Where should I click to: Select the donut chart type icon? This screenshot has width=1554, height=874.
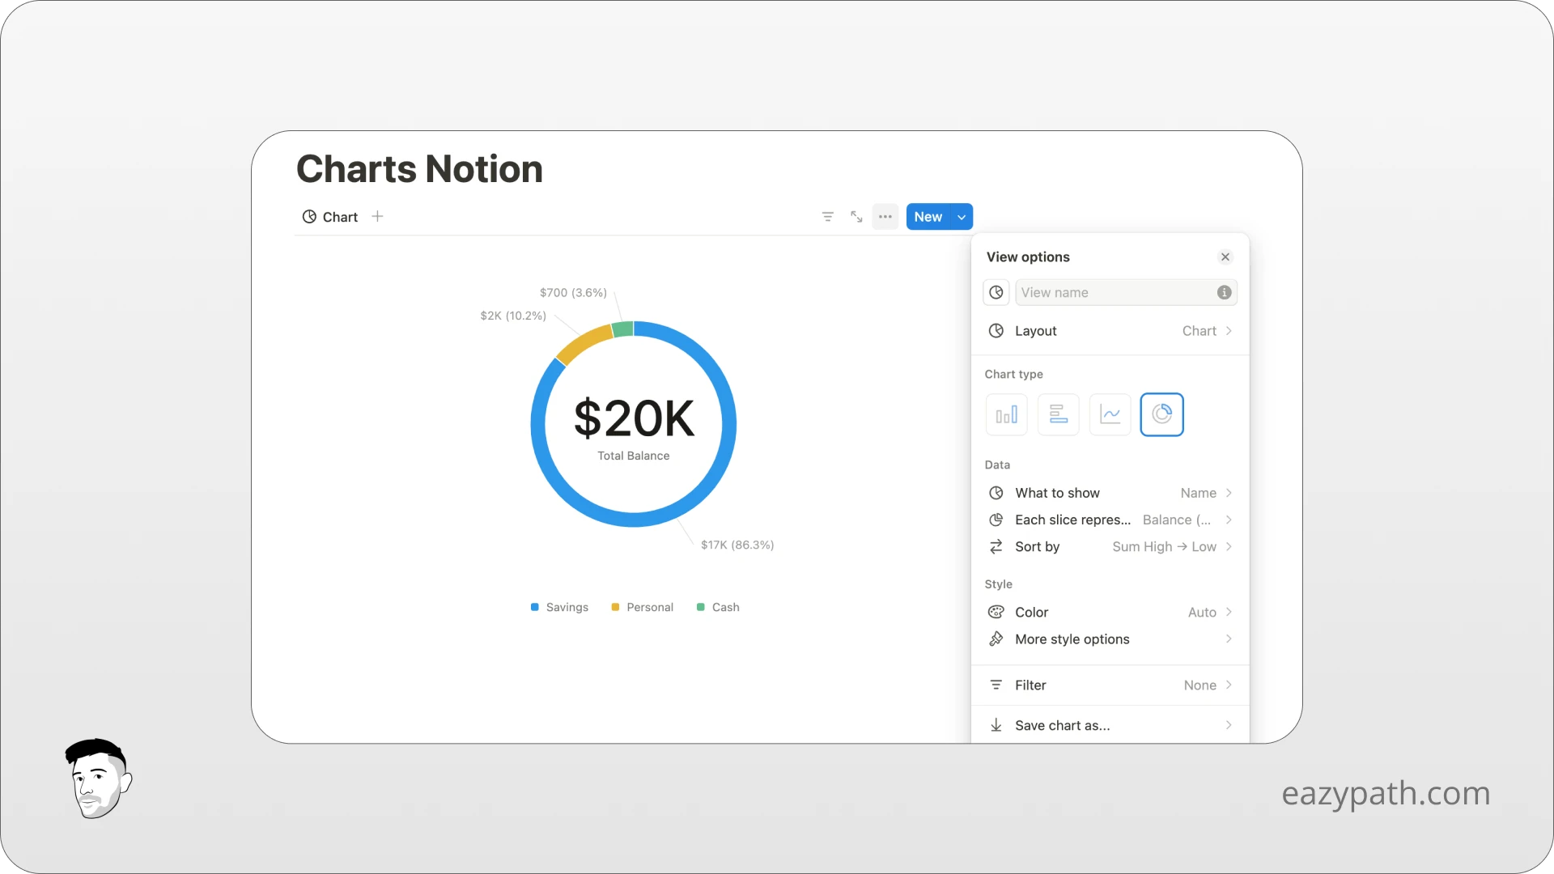[1161, 414]
